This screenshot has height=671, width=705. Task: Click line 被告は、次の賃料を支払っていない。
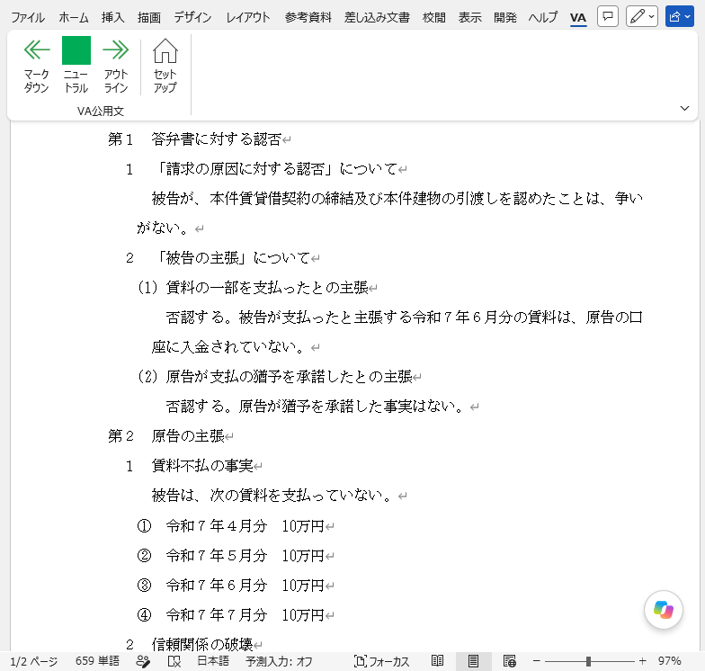272,496
